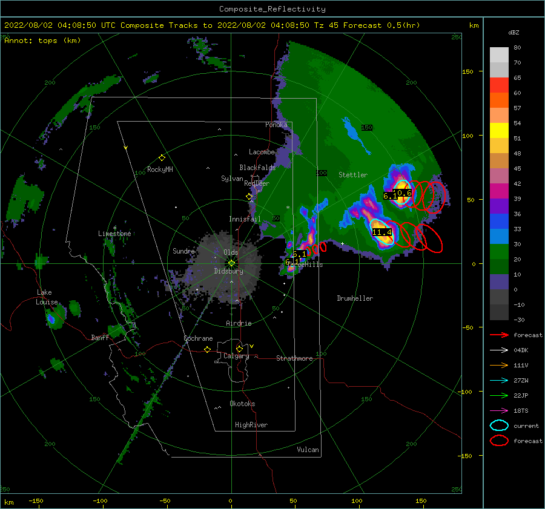Click the yellow diamond marker above Calgary
The height and width of the screenshot is (509, 545).
[x=239, y=349]
